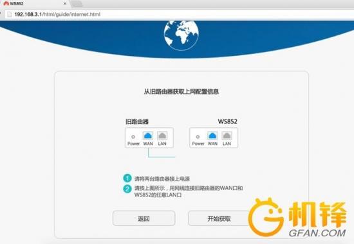Click the 旧路由器 label above diagram
Image resolution: width=354 pixels, height=244 pixels.
point(137,121)
